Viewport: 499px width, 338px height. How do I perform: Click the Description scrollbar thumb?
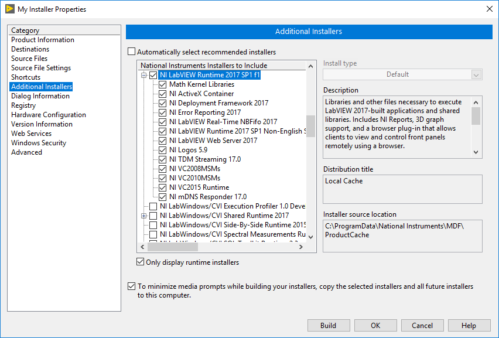476,116
